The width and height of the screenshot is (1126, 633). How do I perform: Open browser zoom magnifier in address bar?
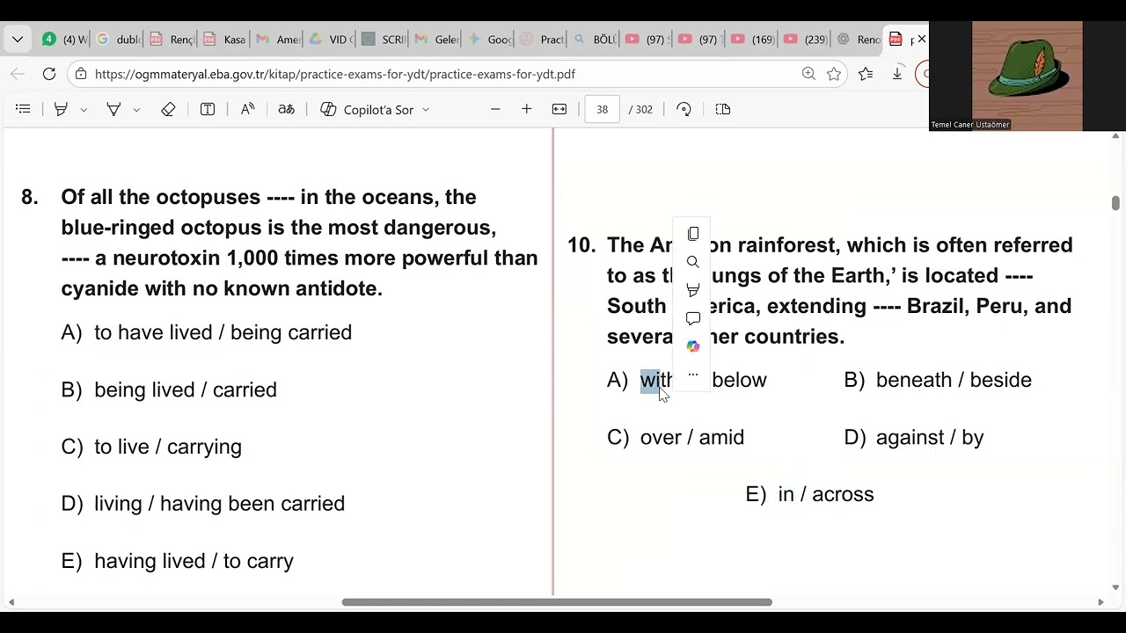click(808, 74)
